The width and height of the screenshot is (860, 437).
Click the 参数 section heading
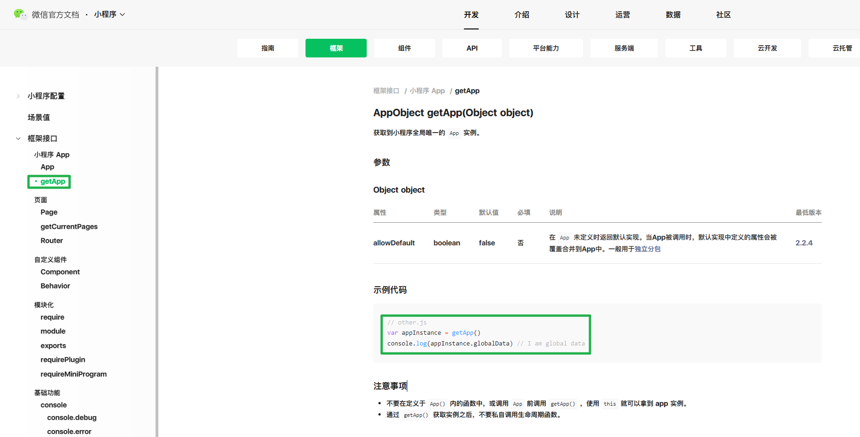click(382, 162)
